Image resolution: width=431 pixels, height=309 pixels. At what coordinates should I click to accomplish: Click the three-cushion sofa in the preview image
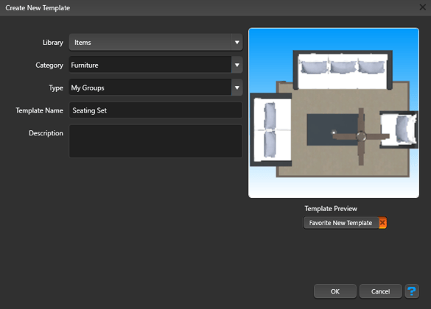click(343, 70)
